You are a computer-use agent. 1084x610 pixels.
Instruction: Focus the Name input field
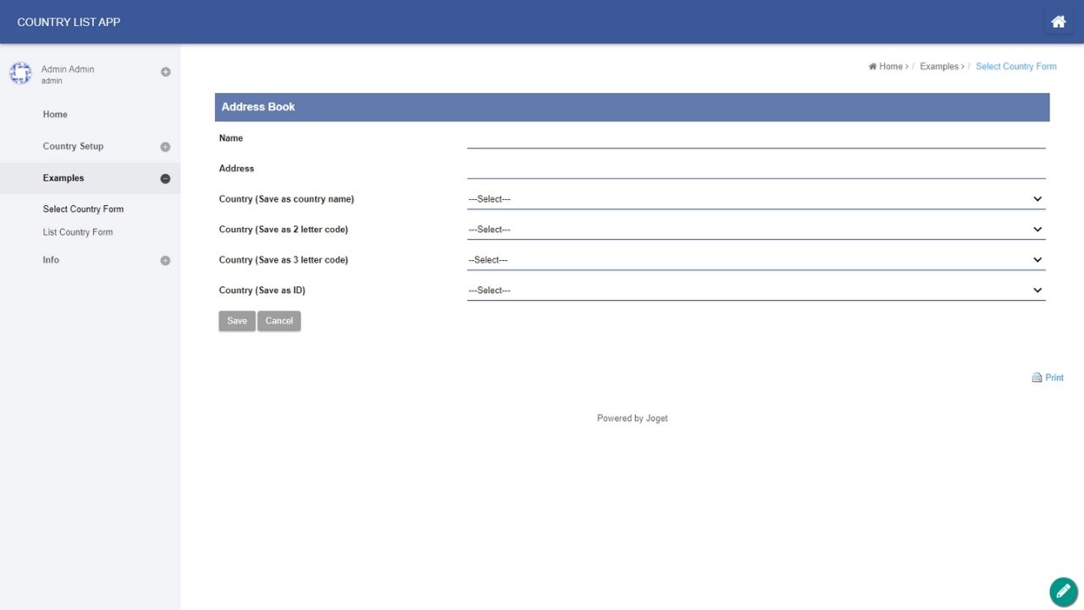756,139
